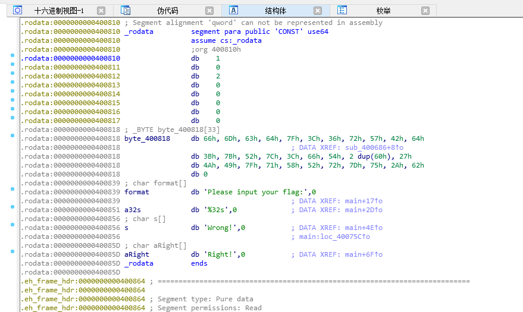Close the 枚举 tab

point(425,11)
